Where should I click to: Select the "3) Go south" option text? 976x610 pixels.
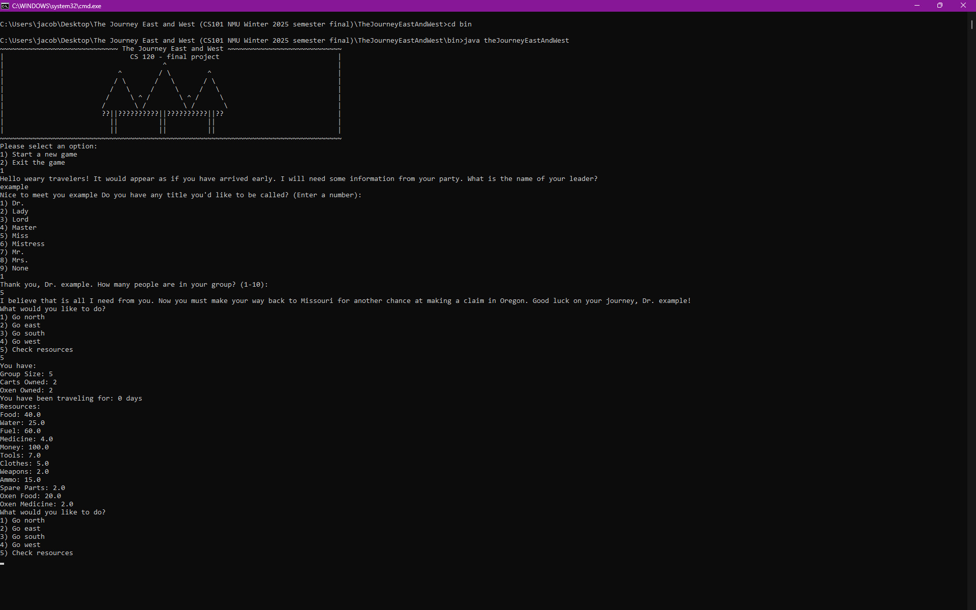[x=22, y=536]
